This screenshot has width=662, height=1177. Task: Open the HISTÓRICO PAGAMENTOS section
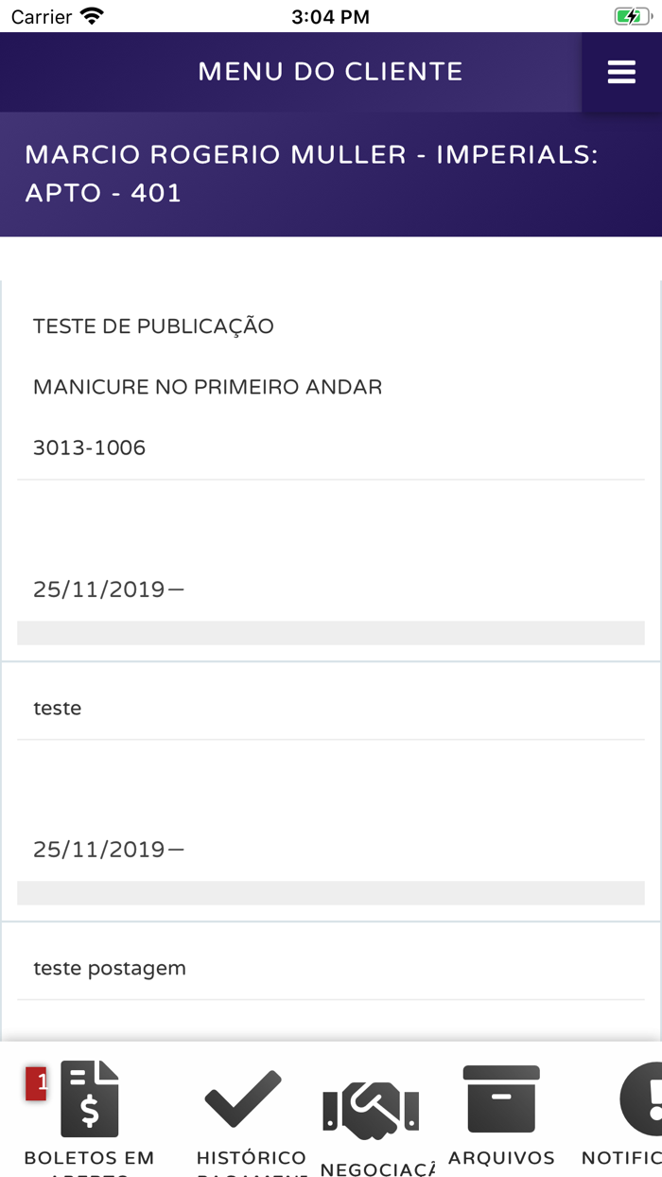click(251, 1159)
